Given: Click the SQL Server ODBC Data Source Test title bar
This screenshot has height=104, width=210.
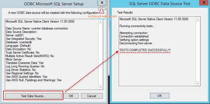Looking at the screenshot, I should coord(159,3).
